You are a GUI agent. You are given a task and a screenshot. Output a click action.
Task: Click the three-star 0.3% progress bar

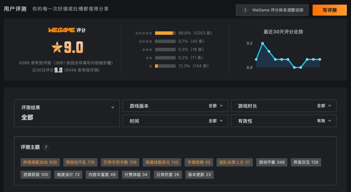(x=165, y=50)
